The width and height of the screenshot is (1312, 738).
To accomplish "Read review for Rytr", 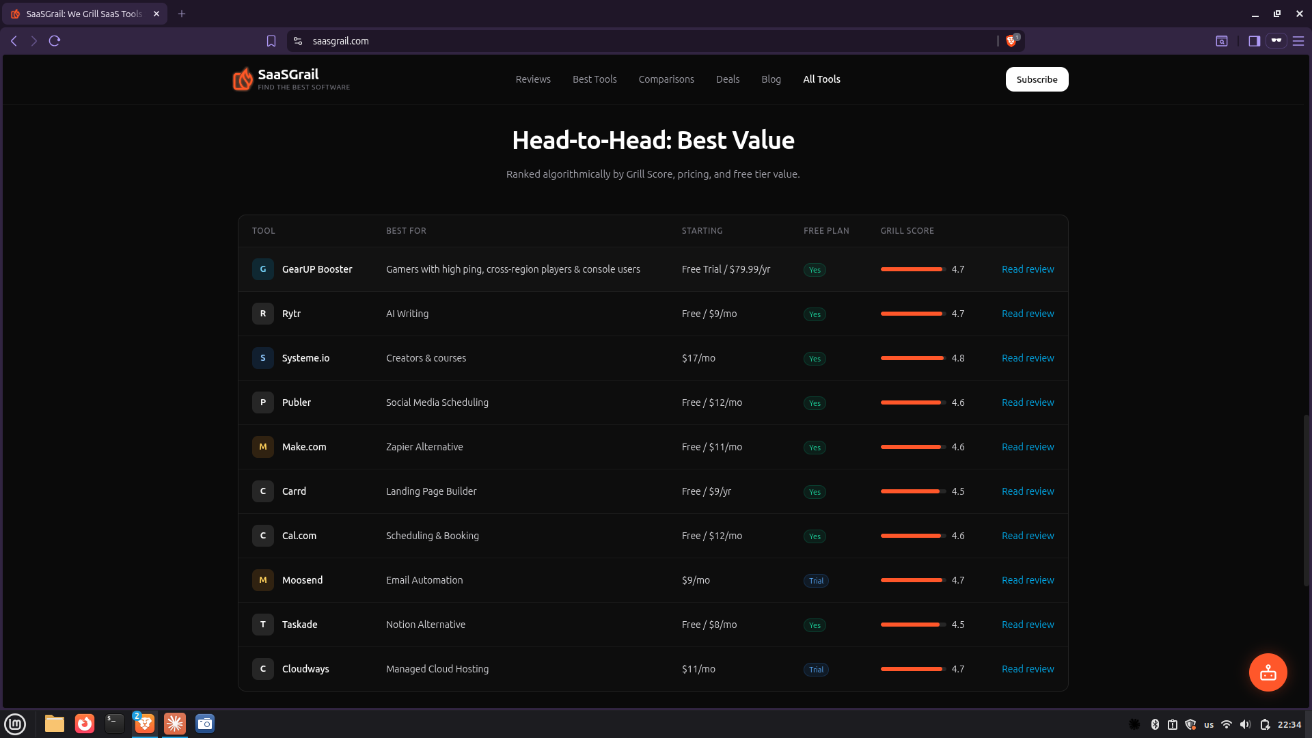I will pos(1028,314).
